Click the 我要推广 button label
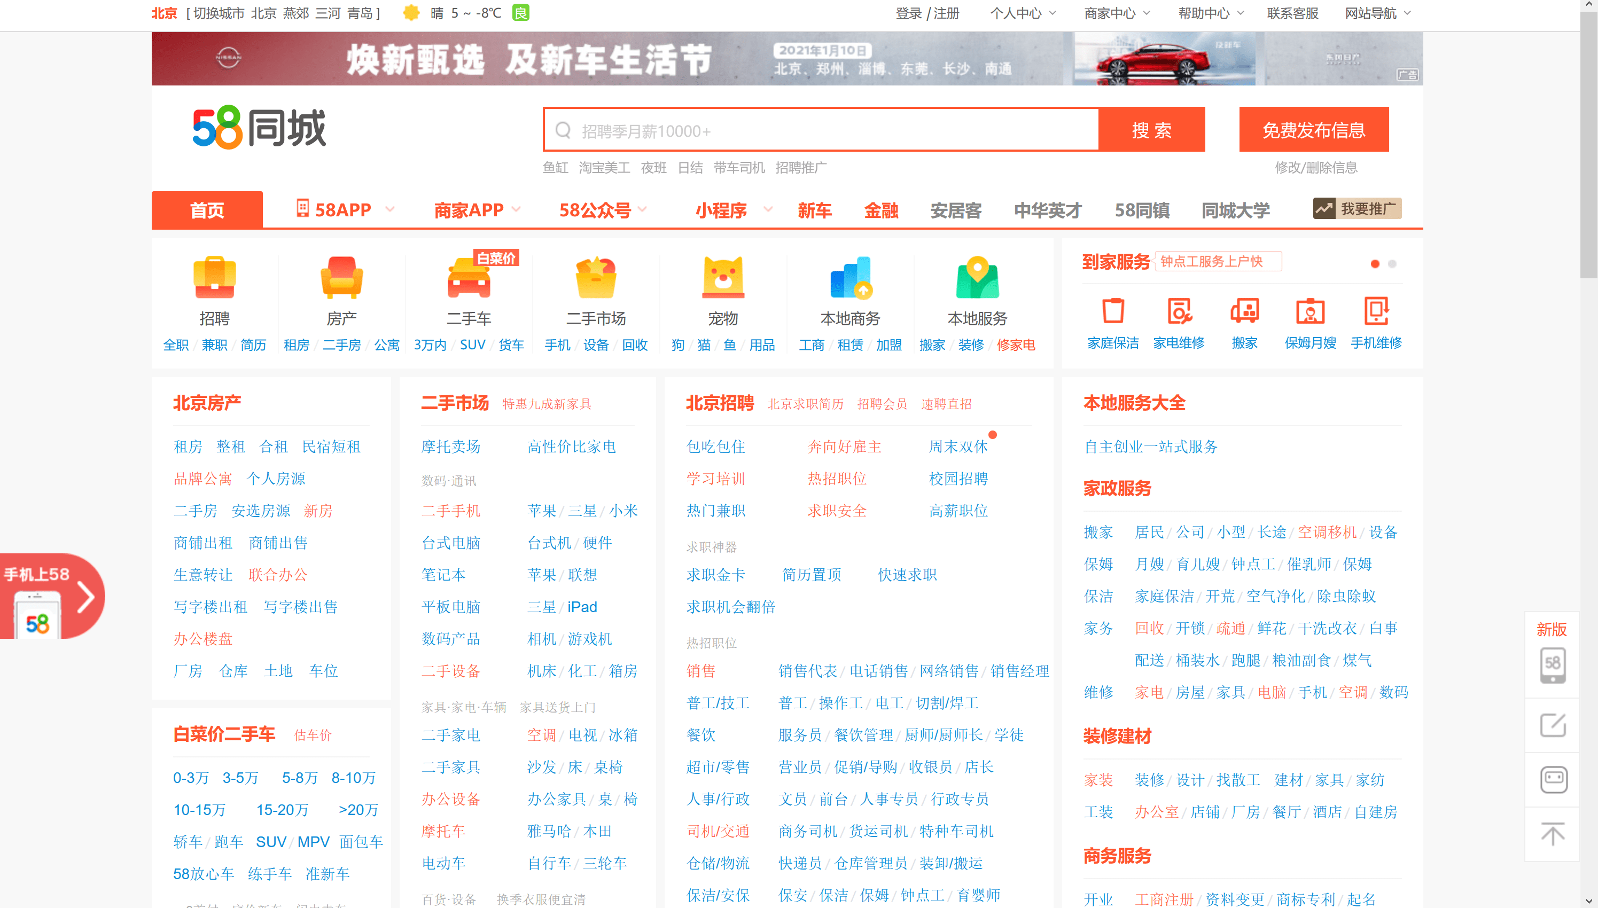1598x908 pixels. [x=1368, y=208]
